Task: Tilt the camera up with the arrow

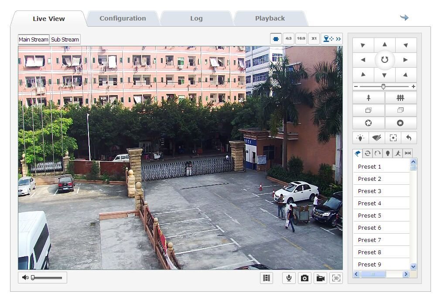Action: coord(384,45)
